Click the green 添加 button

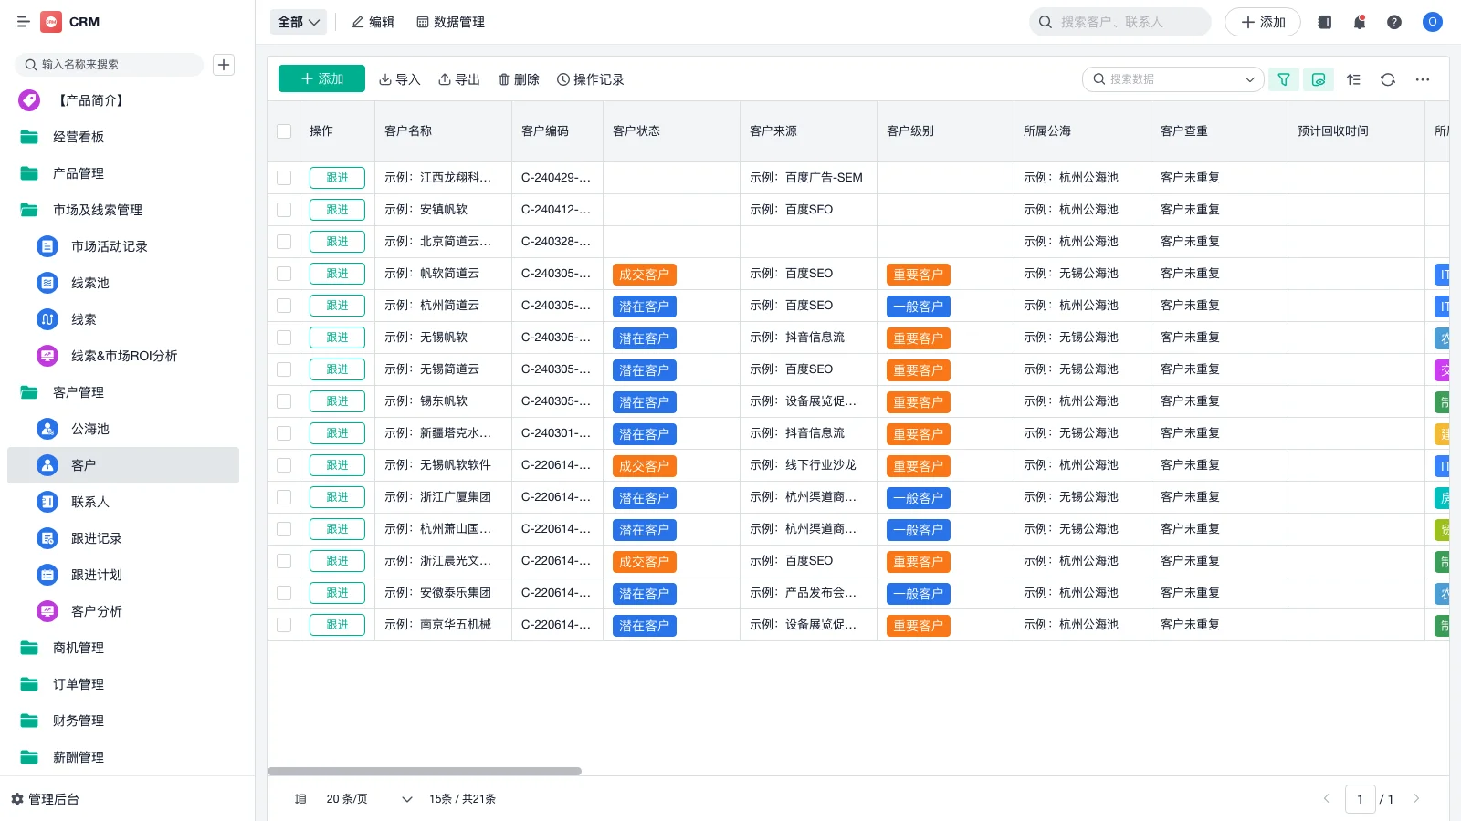321,79
